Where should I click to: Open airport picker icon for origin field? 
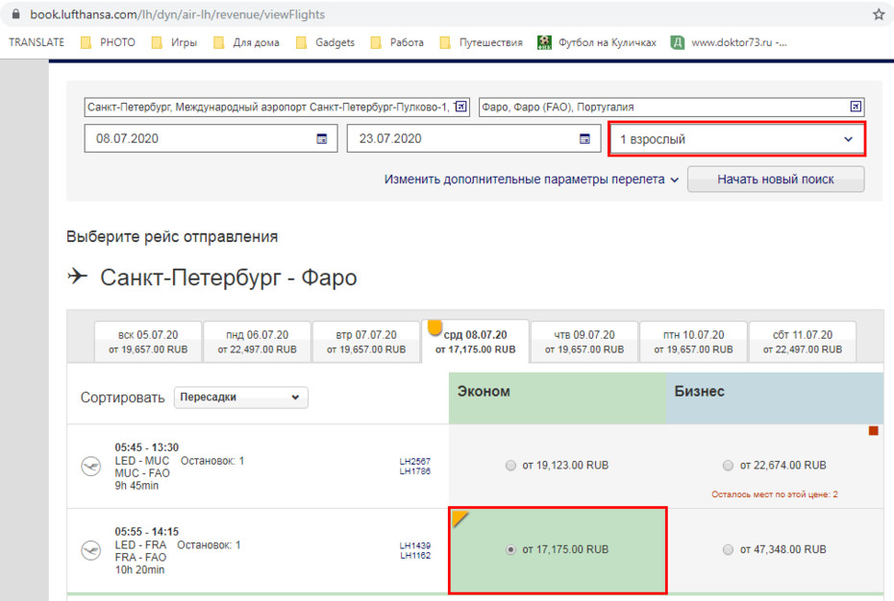(461, 107)
